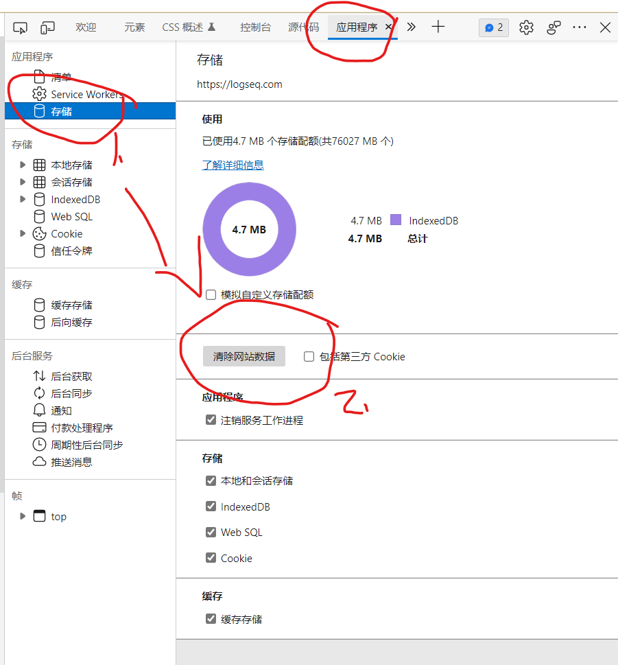The height and width of the screenshot is (665, 618).
Task: Close the 应用程序 tab with its x
Action: [x=388, y=27]
